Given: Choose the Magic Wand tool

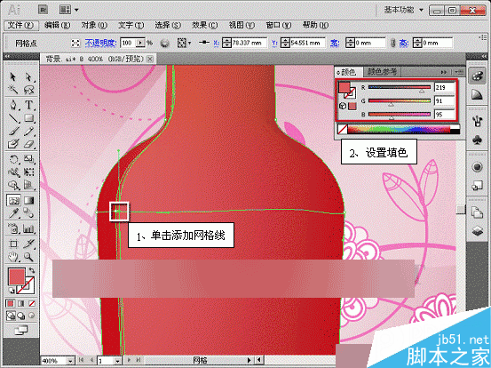Looking at the screenshot, I should pyautogui.click(x=12, y=90).
